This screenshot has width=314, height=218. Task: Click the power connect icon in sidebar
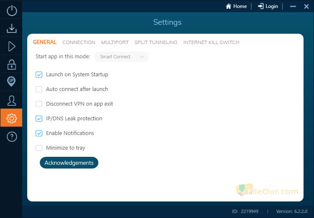12,10
